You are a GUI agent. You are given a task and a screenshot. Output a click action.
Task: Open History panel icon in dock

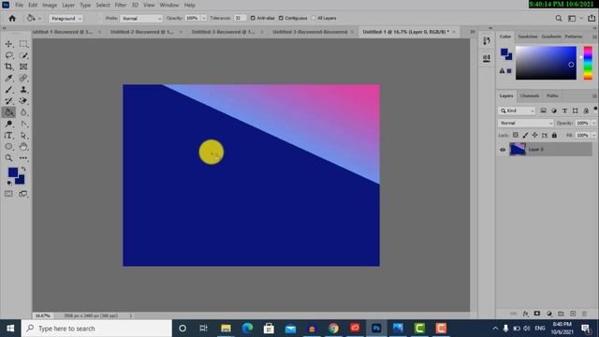[x=487, y=41]
